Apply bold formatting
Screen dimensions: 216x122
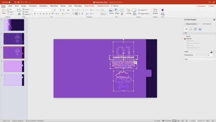click(35, 14)
